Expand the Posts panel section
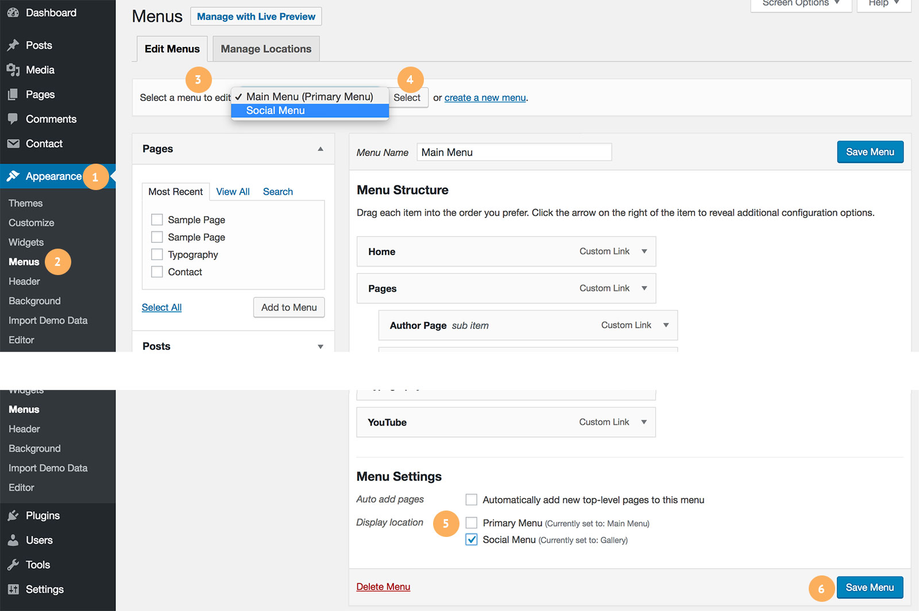Screen dimensions: 919x611 click(x=321, y=346)
